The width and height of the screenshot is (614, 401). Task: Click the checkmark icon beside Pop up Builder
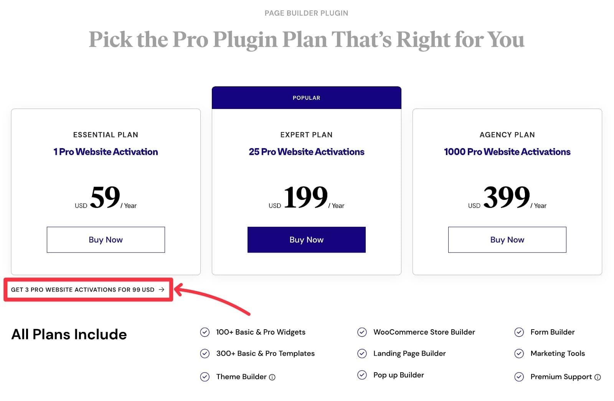pyautogui.click(x=362, y=375)
